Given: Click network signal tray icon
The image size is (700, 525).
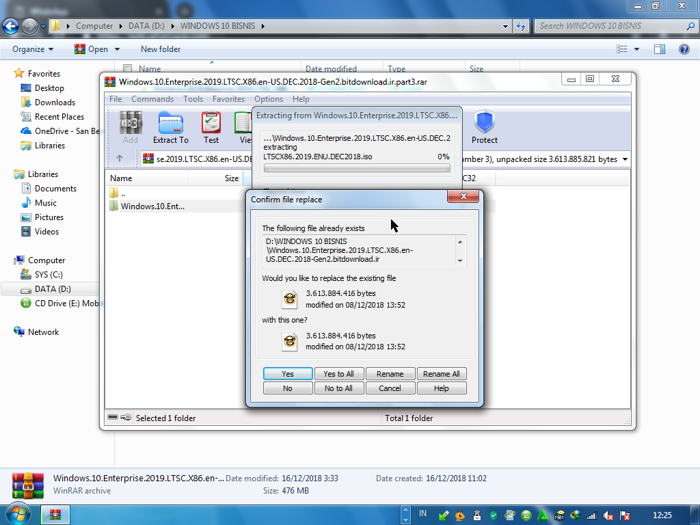Looking at the screenshot, I should click(x=592, y=515).
